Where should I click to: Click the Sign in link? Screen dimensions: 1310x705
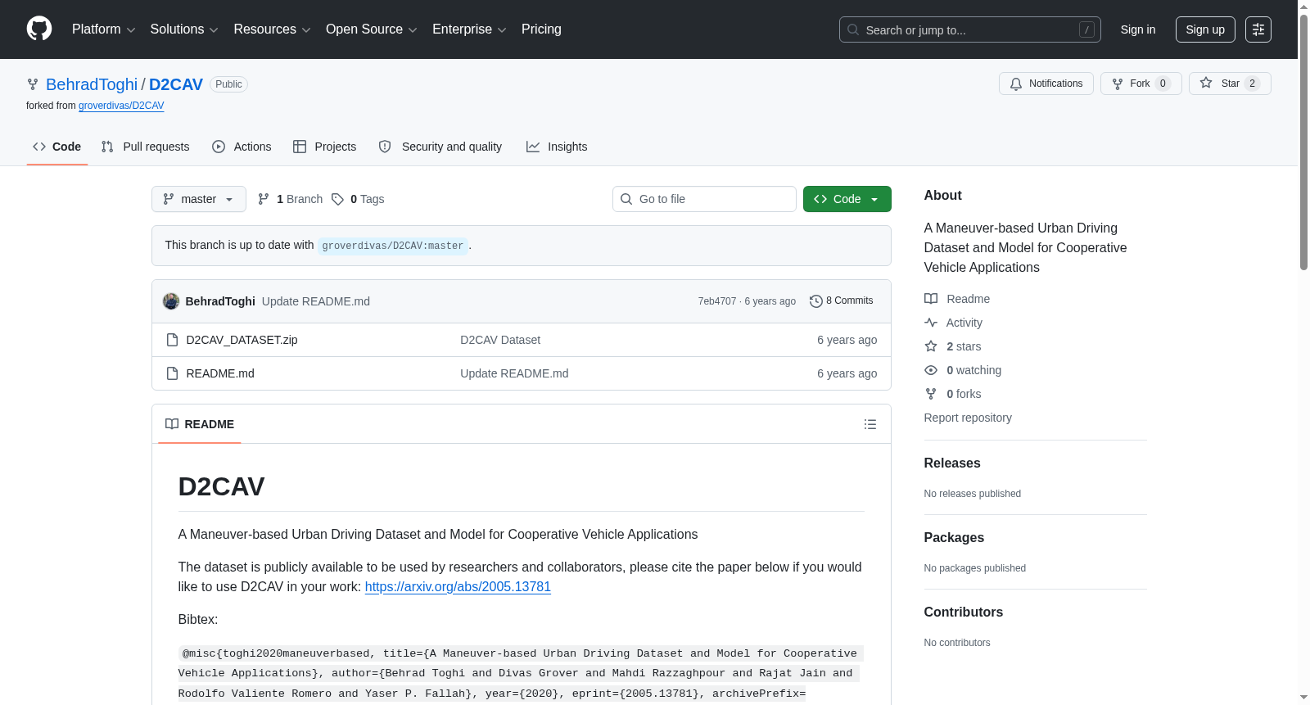1138,29
